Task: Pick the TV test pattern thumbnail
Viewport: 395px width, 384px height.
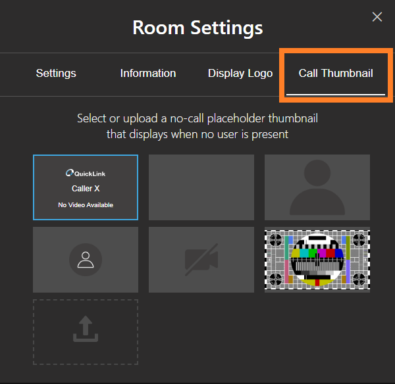Action: (x=317, y=260)
